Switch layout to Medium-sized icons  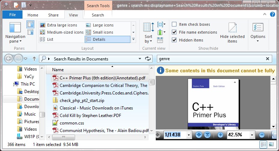tap(61, 32)
